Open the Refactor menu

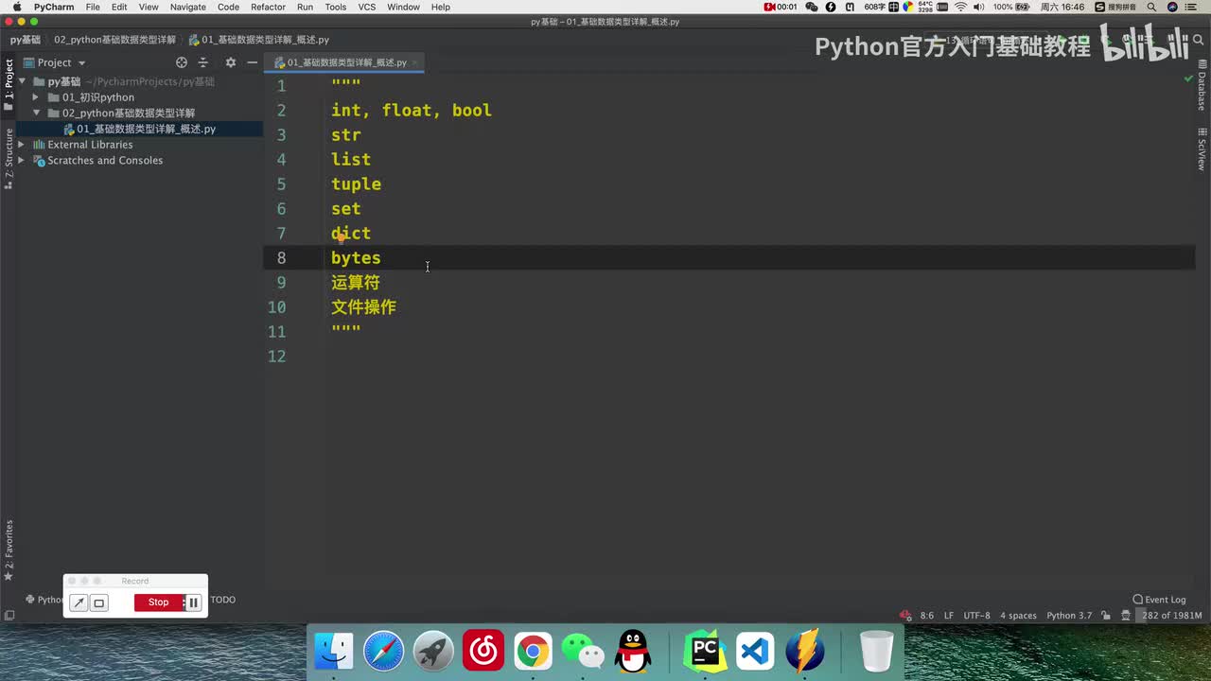tap(268, 7)
